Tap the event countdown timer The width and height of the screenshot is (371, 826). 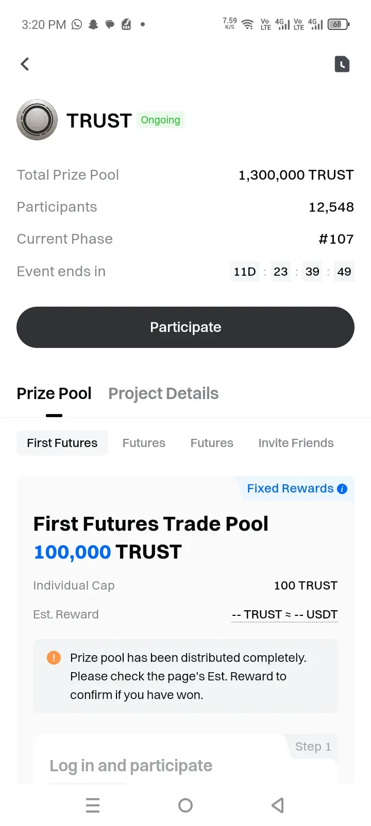[292, 272]
